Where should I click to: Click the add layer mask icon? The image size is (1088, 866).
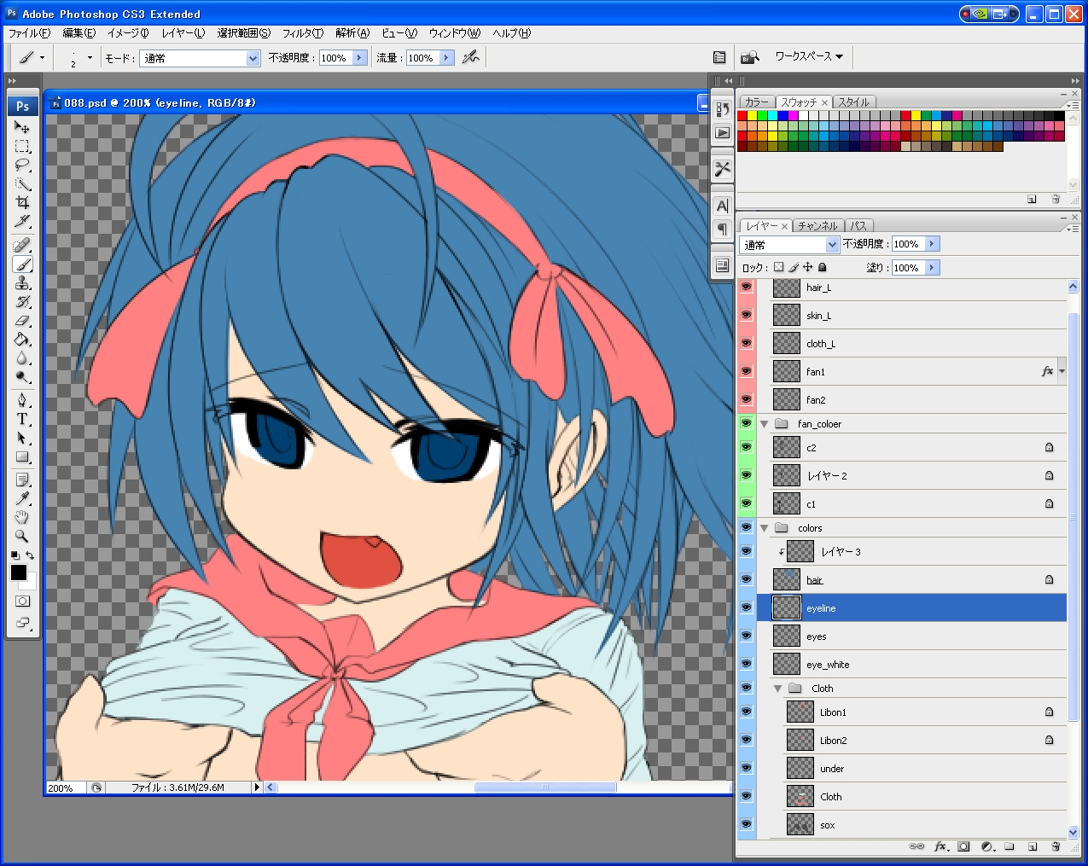(963, 846)
